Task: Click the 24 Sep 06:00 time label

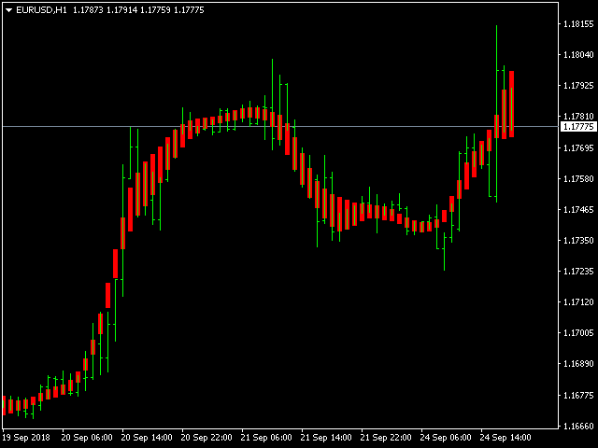Action: click(x=446, y=438)
